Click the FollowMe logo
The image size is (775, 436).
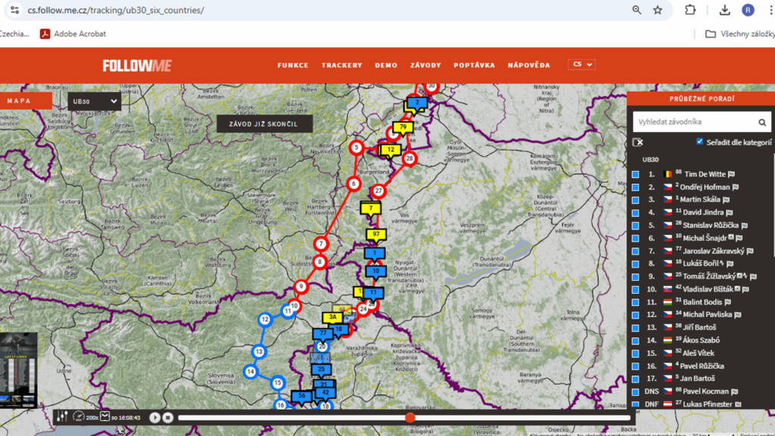[137, 65]
